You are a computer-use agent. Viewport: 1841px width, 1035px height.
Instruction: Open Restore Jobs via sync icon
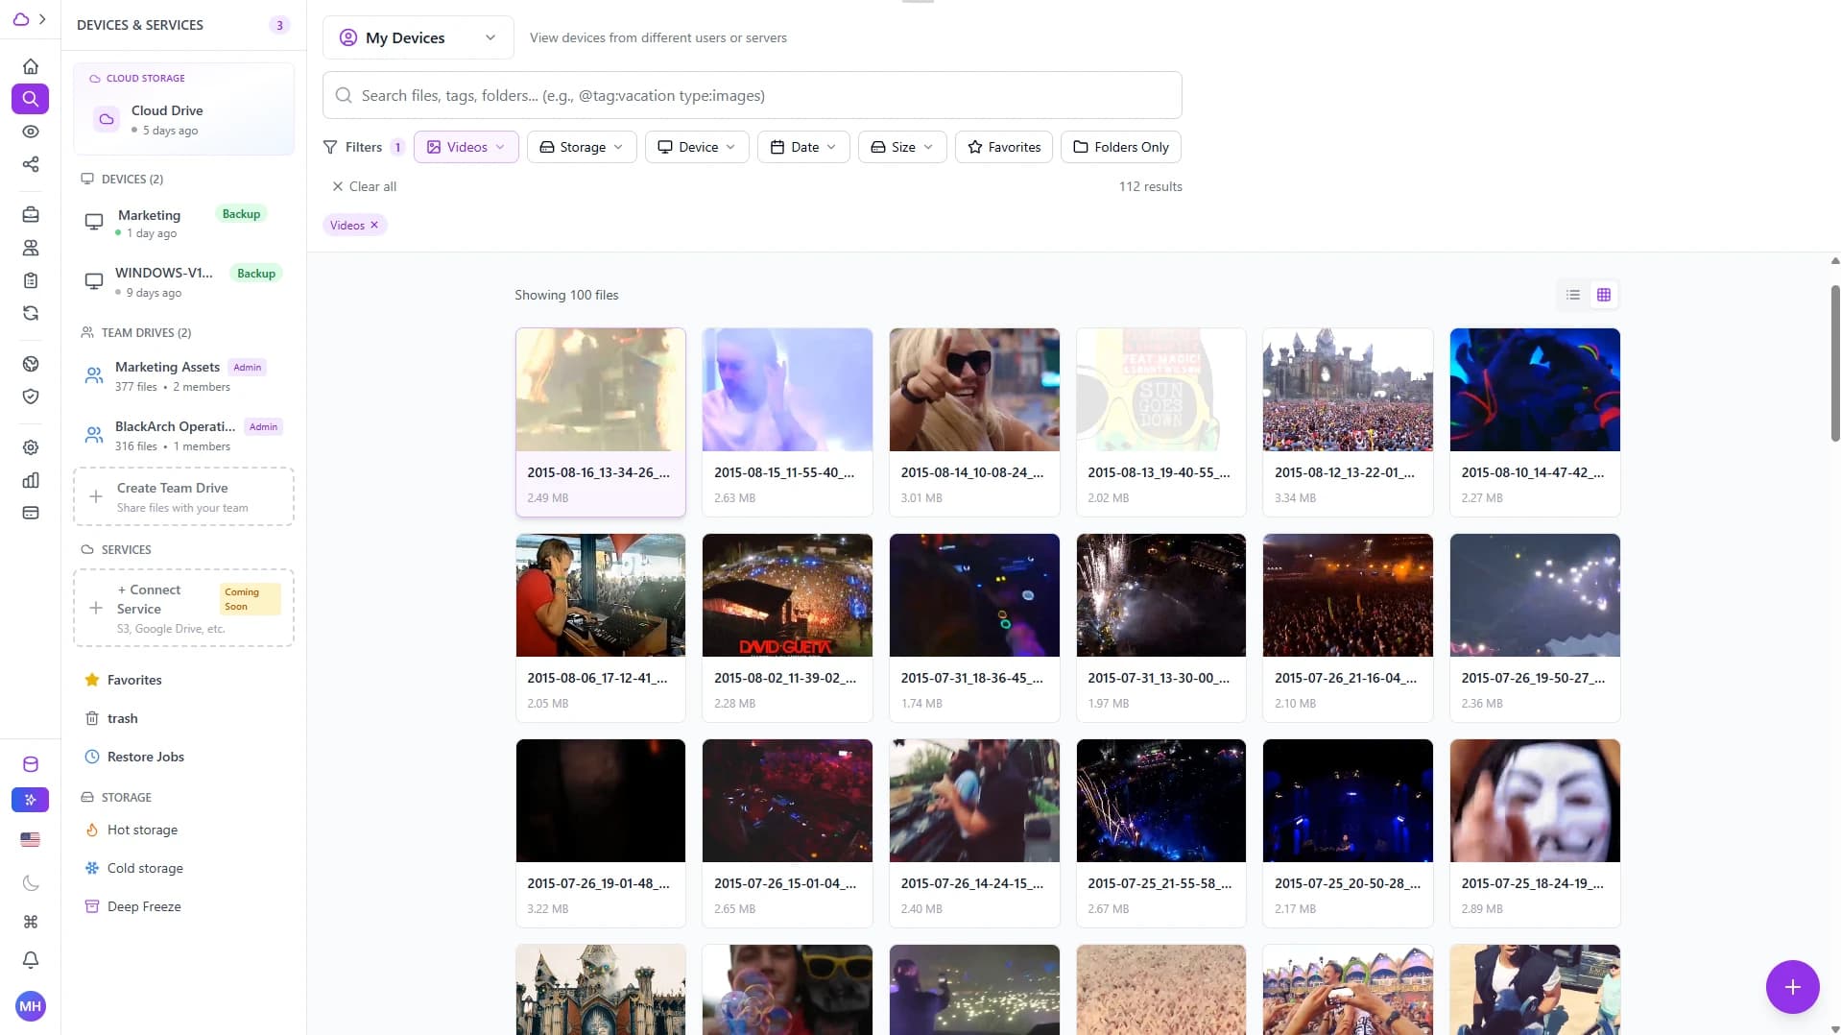(31, 313)
